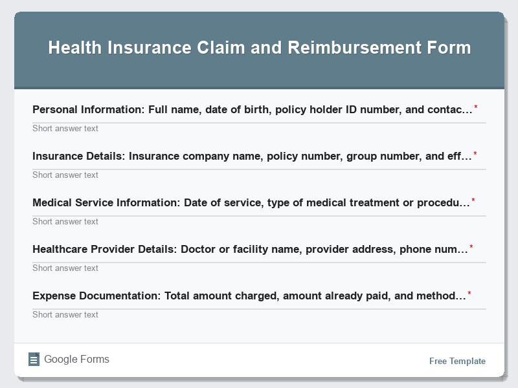The height and width of the screenshot is (388, 518).
Task: Click the asterisk next to Healthcare Provider Details
Action: 473,245
